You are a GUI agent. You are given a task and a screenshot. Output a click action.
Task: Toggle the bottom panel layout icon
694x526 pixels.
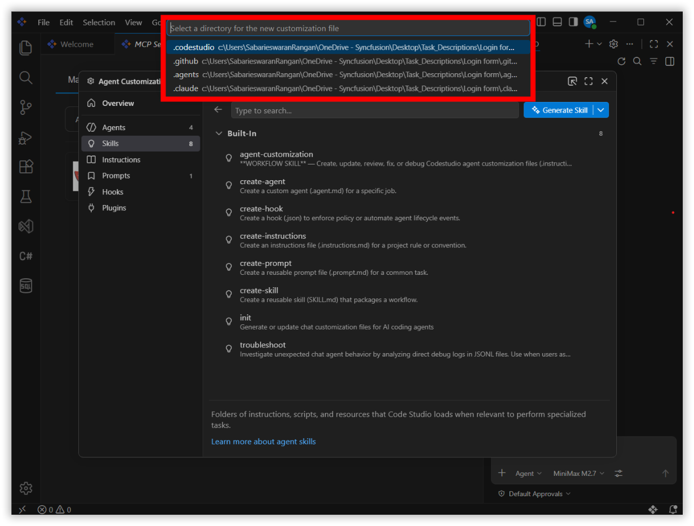[x=557, y=22]
